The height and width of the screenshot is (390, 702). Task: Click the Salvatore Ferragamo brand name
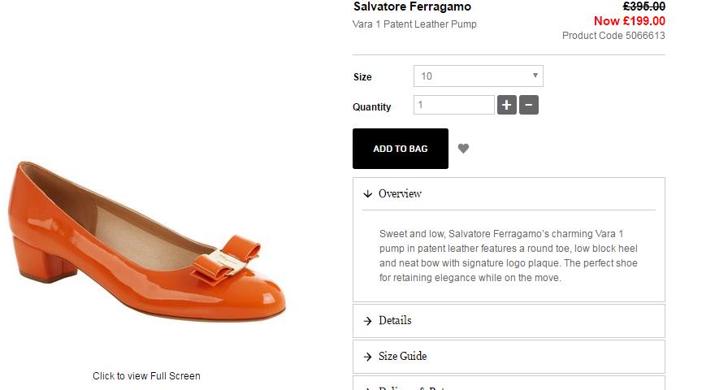(412, 7)
